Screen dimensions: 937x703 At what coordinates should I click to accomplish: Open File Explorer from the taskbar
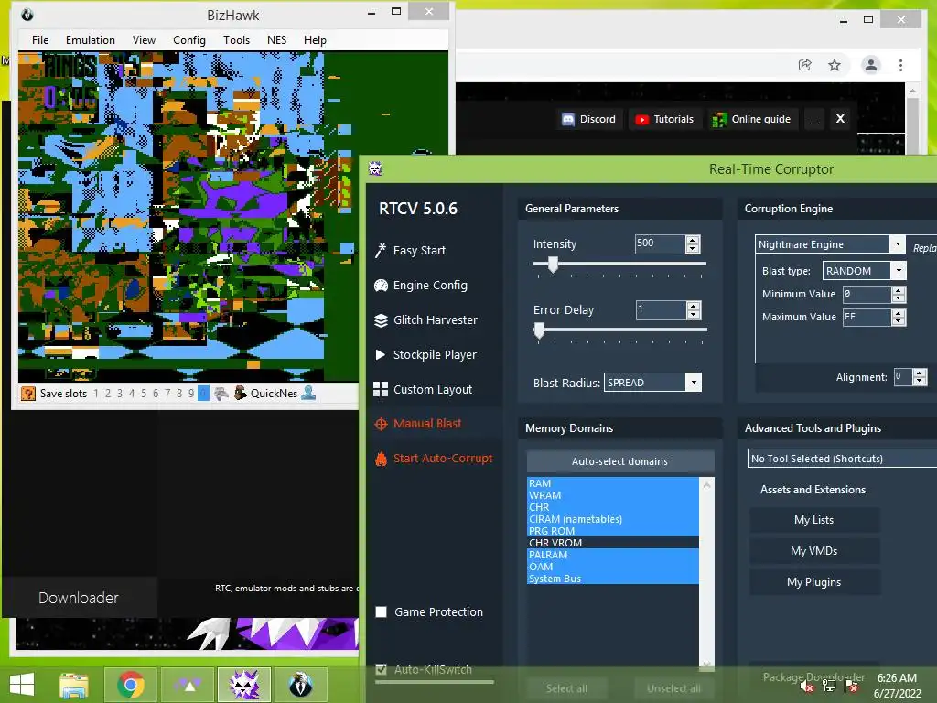coord(74,685)
